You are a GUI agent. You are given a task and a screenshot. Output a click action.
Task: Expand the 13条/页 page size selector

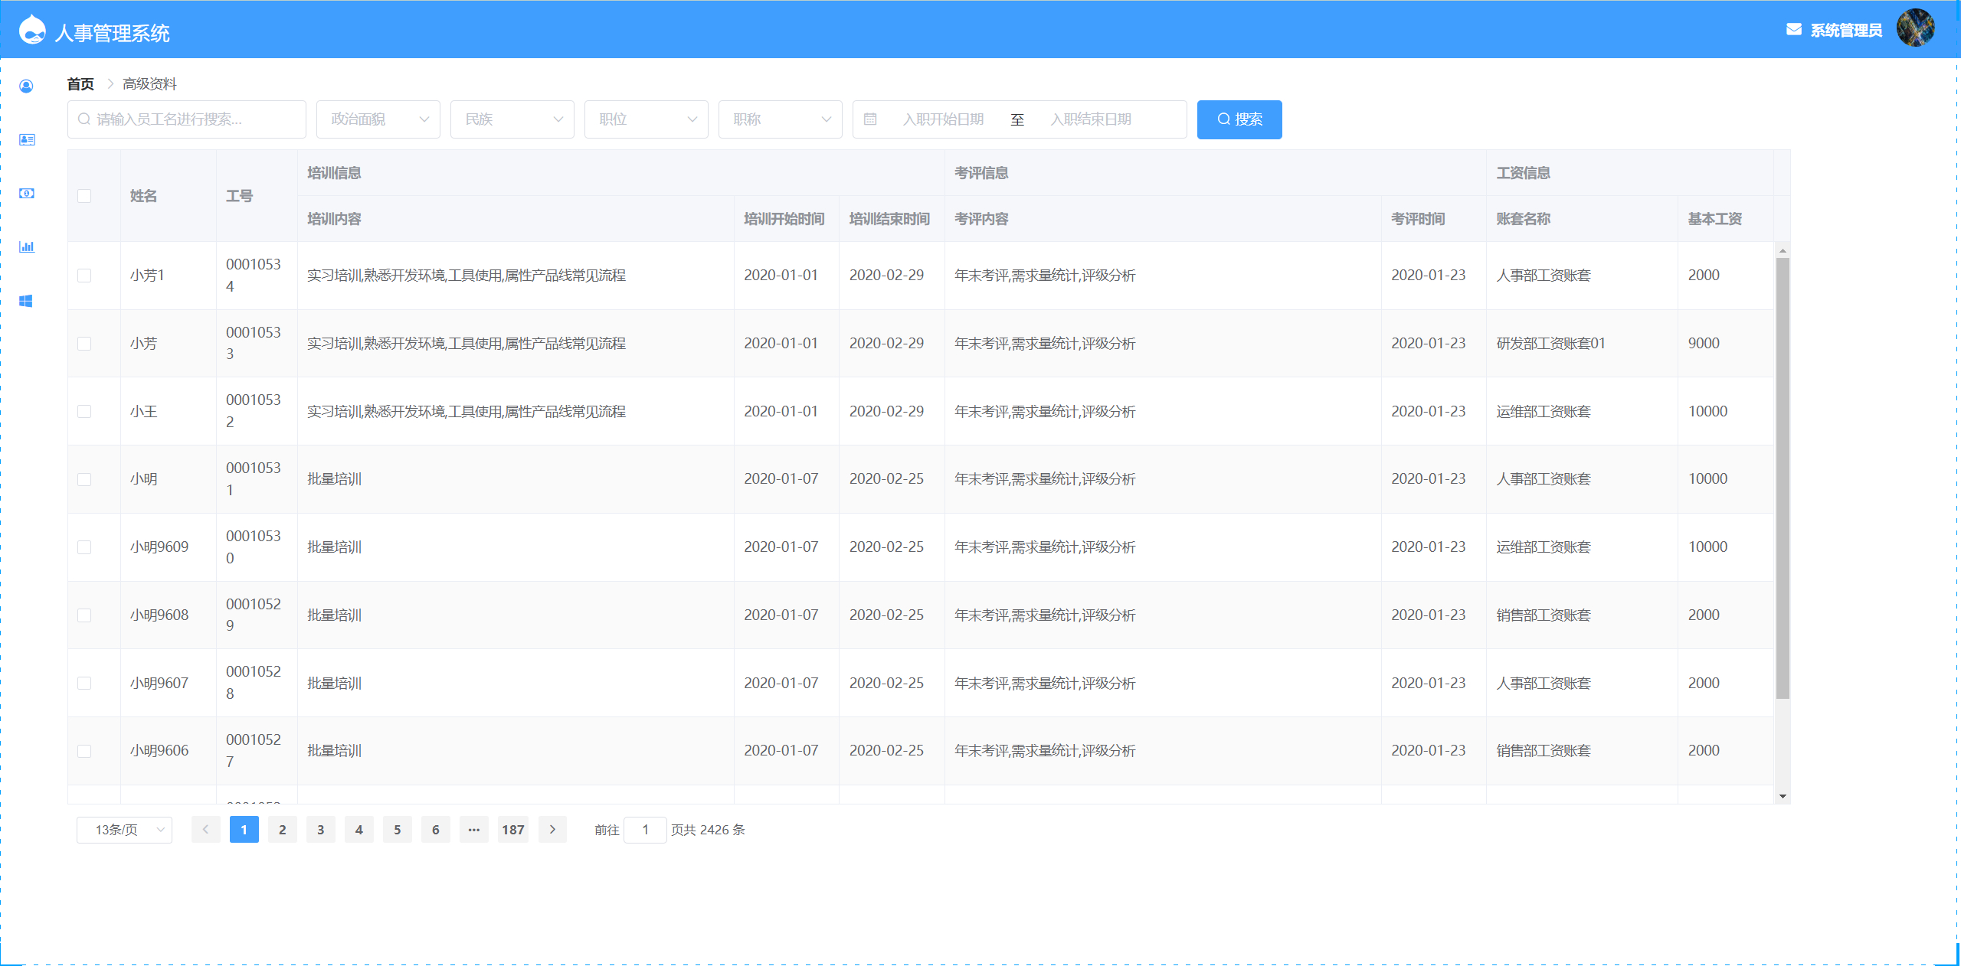click(x=124, y=830)
